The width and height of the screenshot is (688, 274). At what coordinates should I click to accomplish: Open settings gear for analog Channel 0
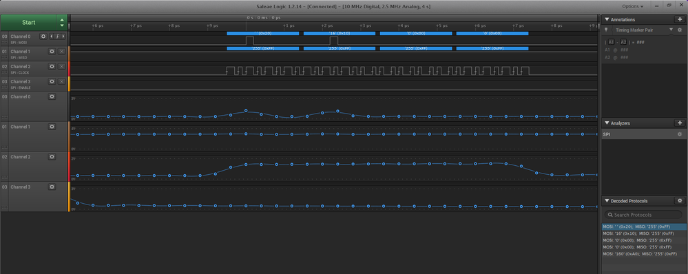coord(52,96)
